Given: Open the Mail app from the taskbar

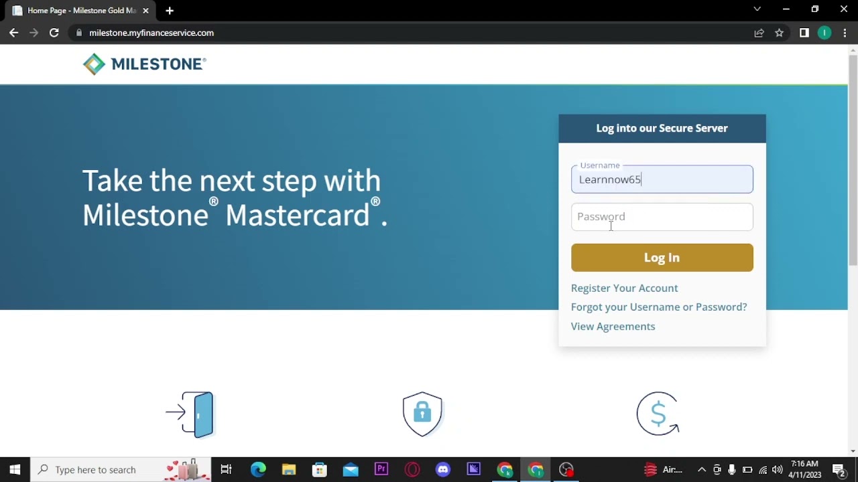Looking at the screenshot, I should [x=351, y=469].
